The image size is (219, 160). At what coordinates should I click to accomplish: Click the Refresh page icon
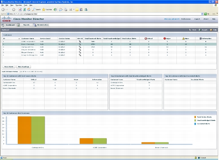(24, 9)
